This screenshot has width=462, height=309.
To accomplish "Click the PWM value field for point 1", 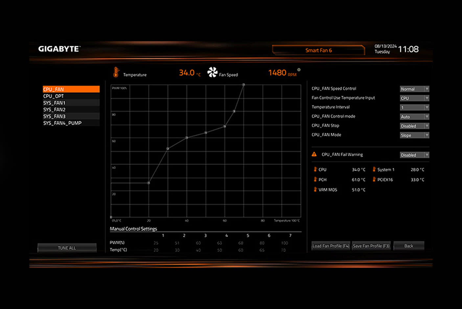I will tap(156, 243).
